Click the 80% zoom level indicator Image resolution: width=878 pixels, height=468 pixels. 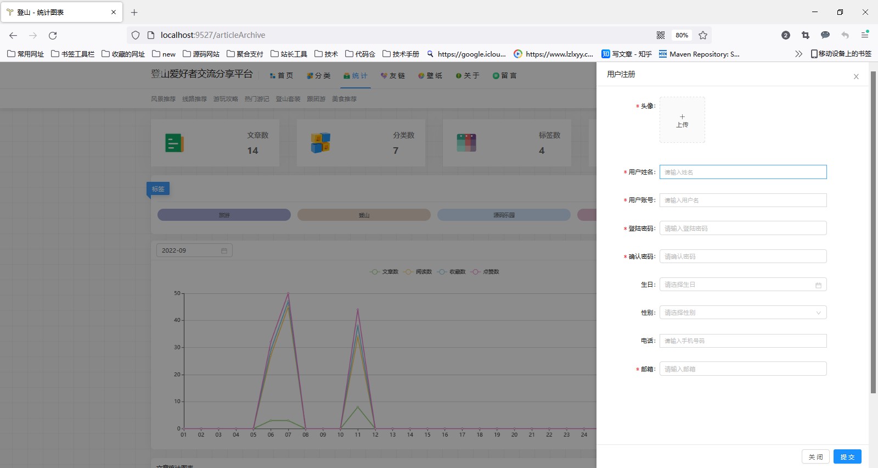[682, 35]
